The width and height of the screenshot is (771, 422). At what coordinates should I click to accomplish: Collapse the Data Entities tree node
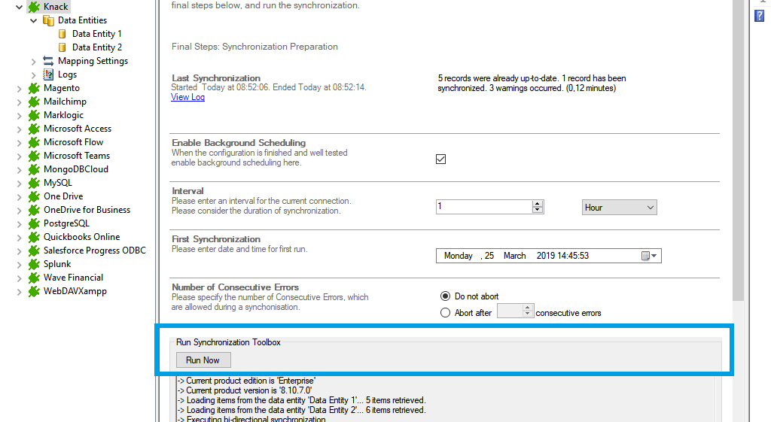tap(34, 20)
